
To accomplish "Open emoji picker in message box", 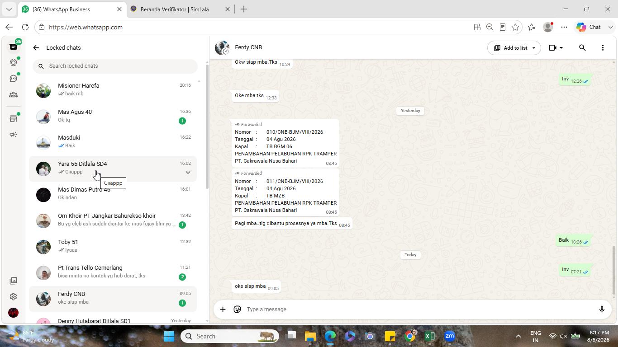I will tap(237, 309).
